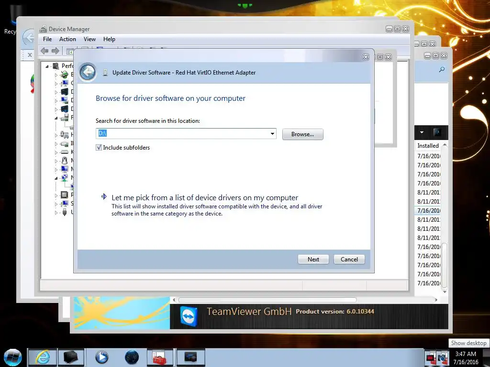Screen dimensions: 490x367
Task: Click the TeamViewer logo icon in the details pane
Action: pos(189,317)
